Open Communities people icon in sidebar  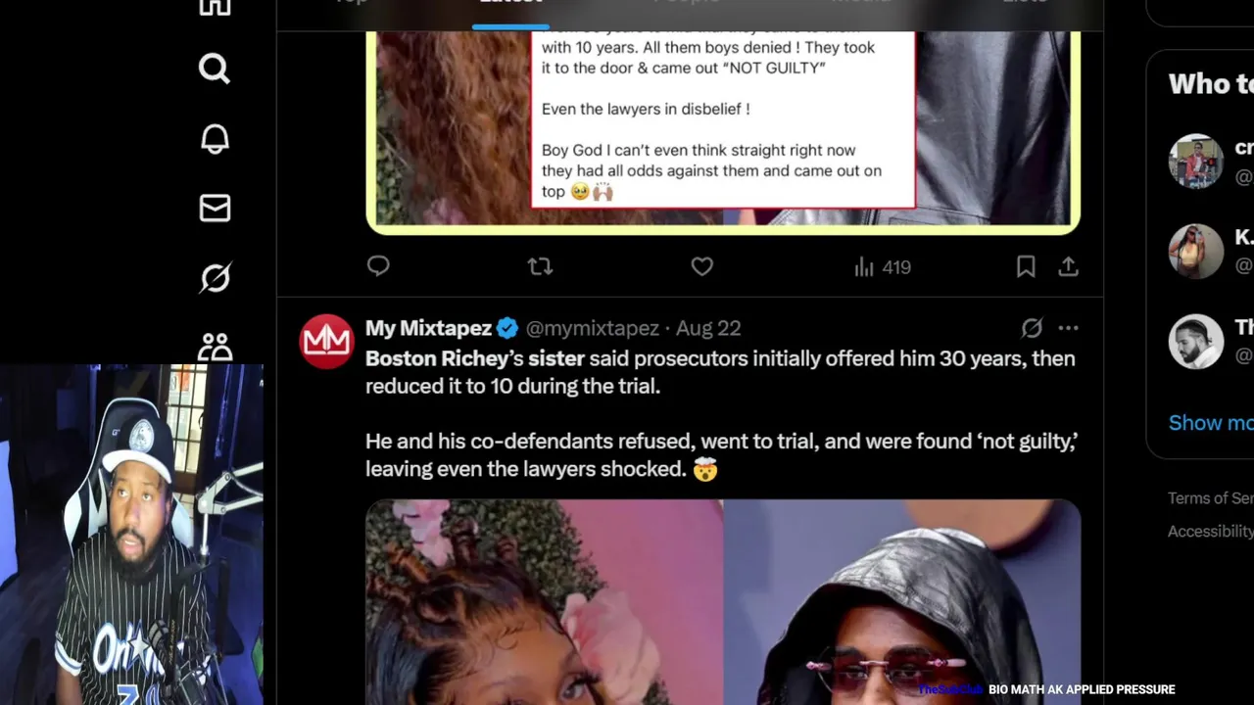pyautogui.click(x=215, y=347)
